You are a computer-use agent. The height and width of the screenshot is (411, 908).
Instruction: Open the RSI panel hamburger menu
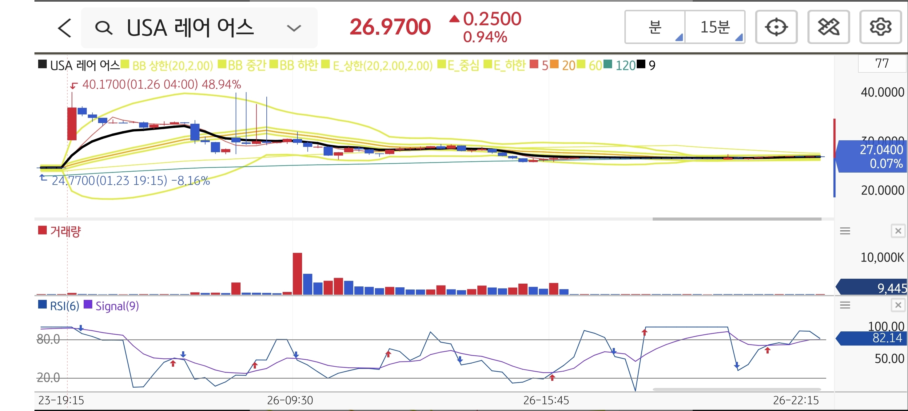click(845, 305)
